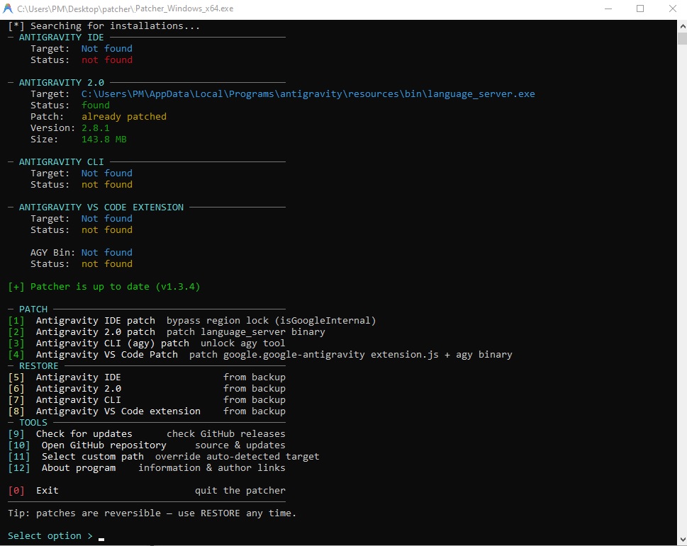The image size is (687, 546).
Task: Click the TOOLS section heading
Action: (x=33, y=423)
